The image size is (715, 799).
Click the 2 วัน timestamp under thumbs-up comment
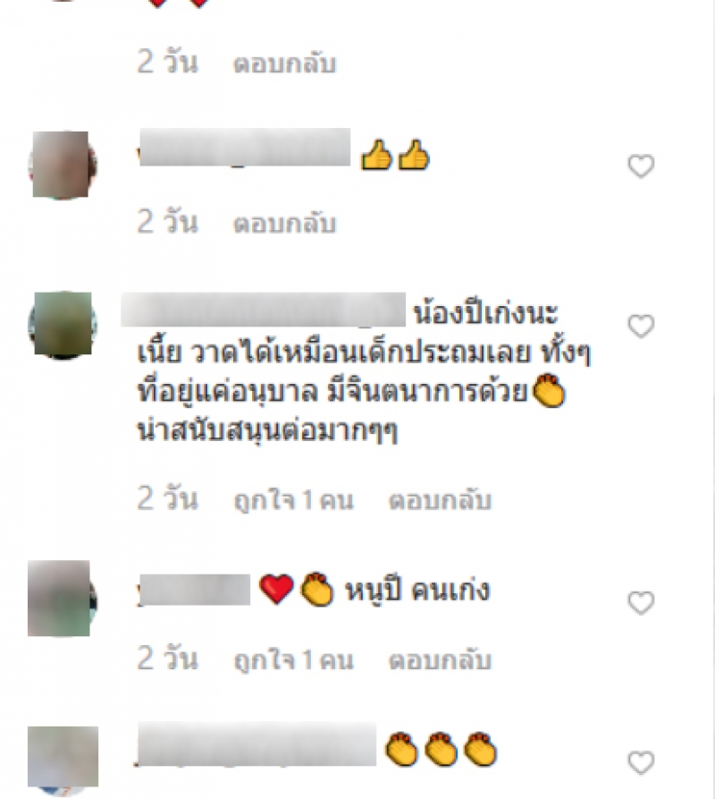pyautogui.click(x=167, y=223)
